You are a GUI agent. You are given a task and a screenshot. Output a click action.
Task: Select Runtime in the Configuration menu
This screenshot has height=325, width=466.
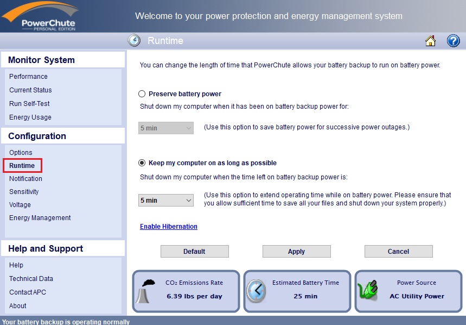tap(22, 165)
